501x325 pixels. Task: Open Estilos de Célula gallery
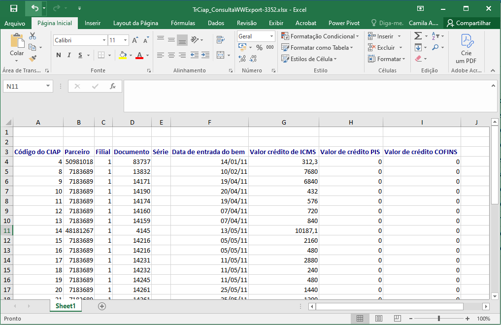309,59
